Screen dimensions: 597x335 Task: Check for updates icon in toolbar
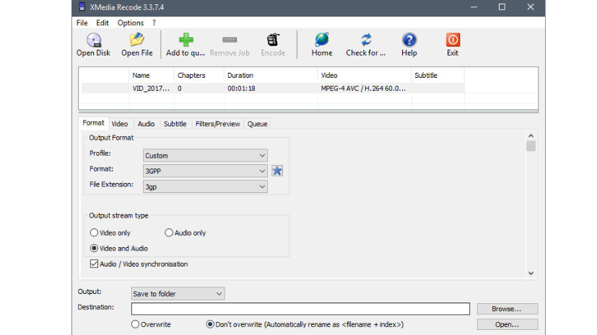[x=366, y=40]
